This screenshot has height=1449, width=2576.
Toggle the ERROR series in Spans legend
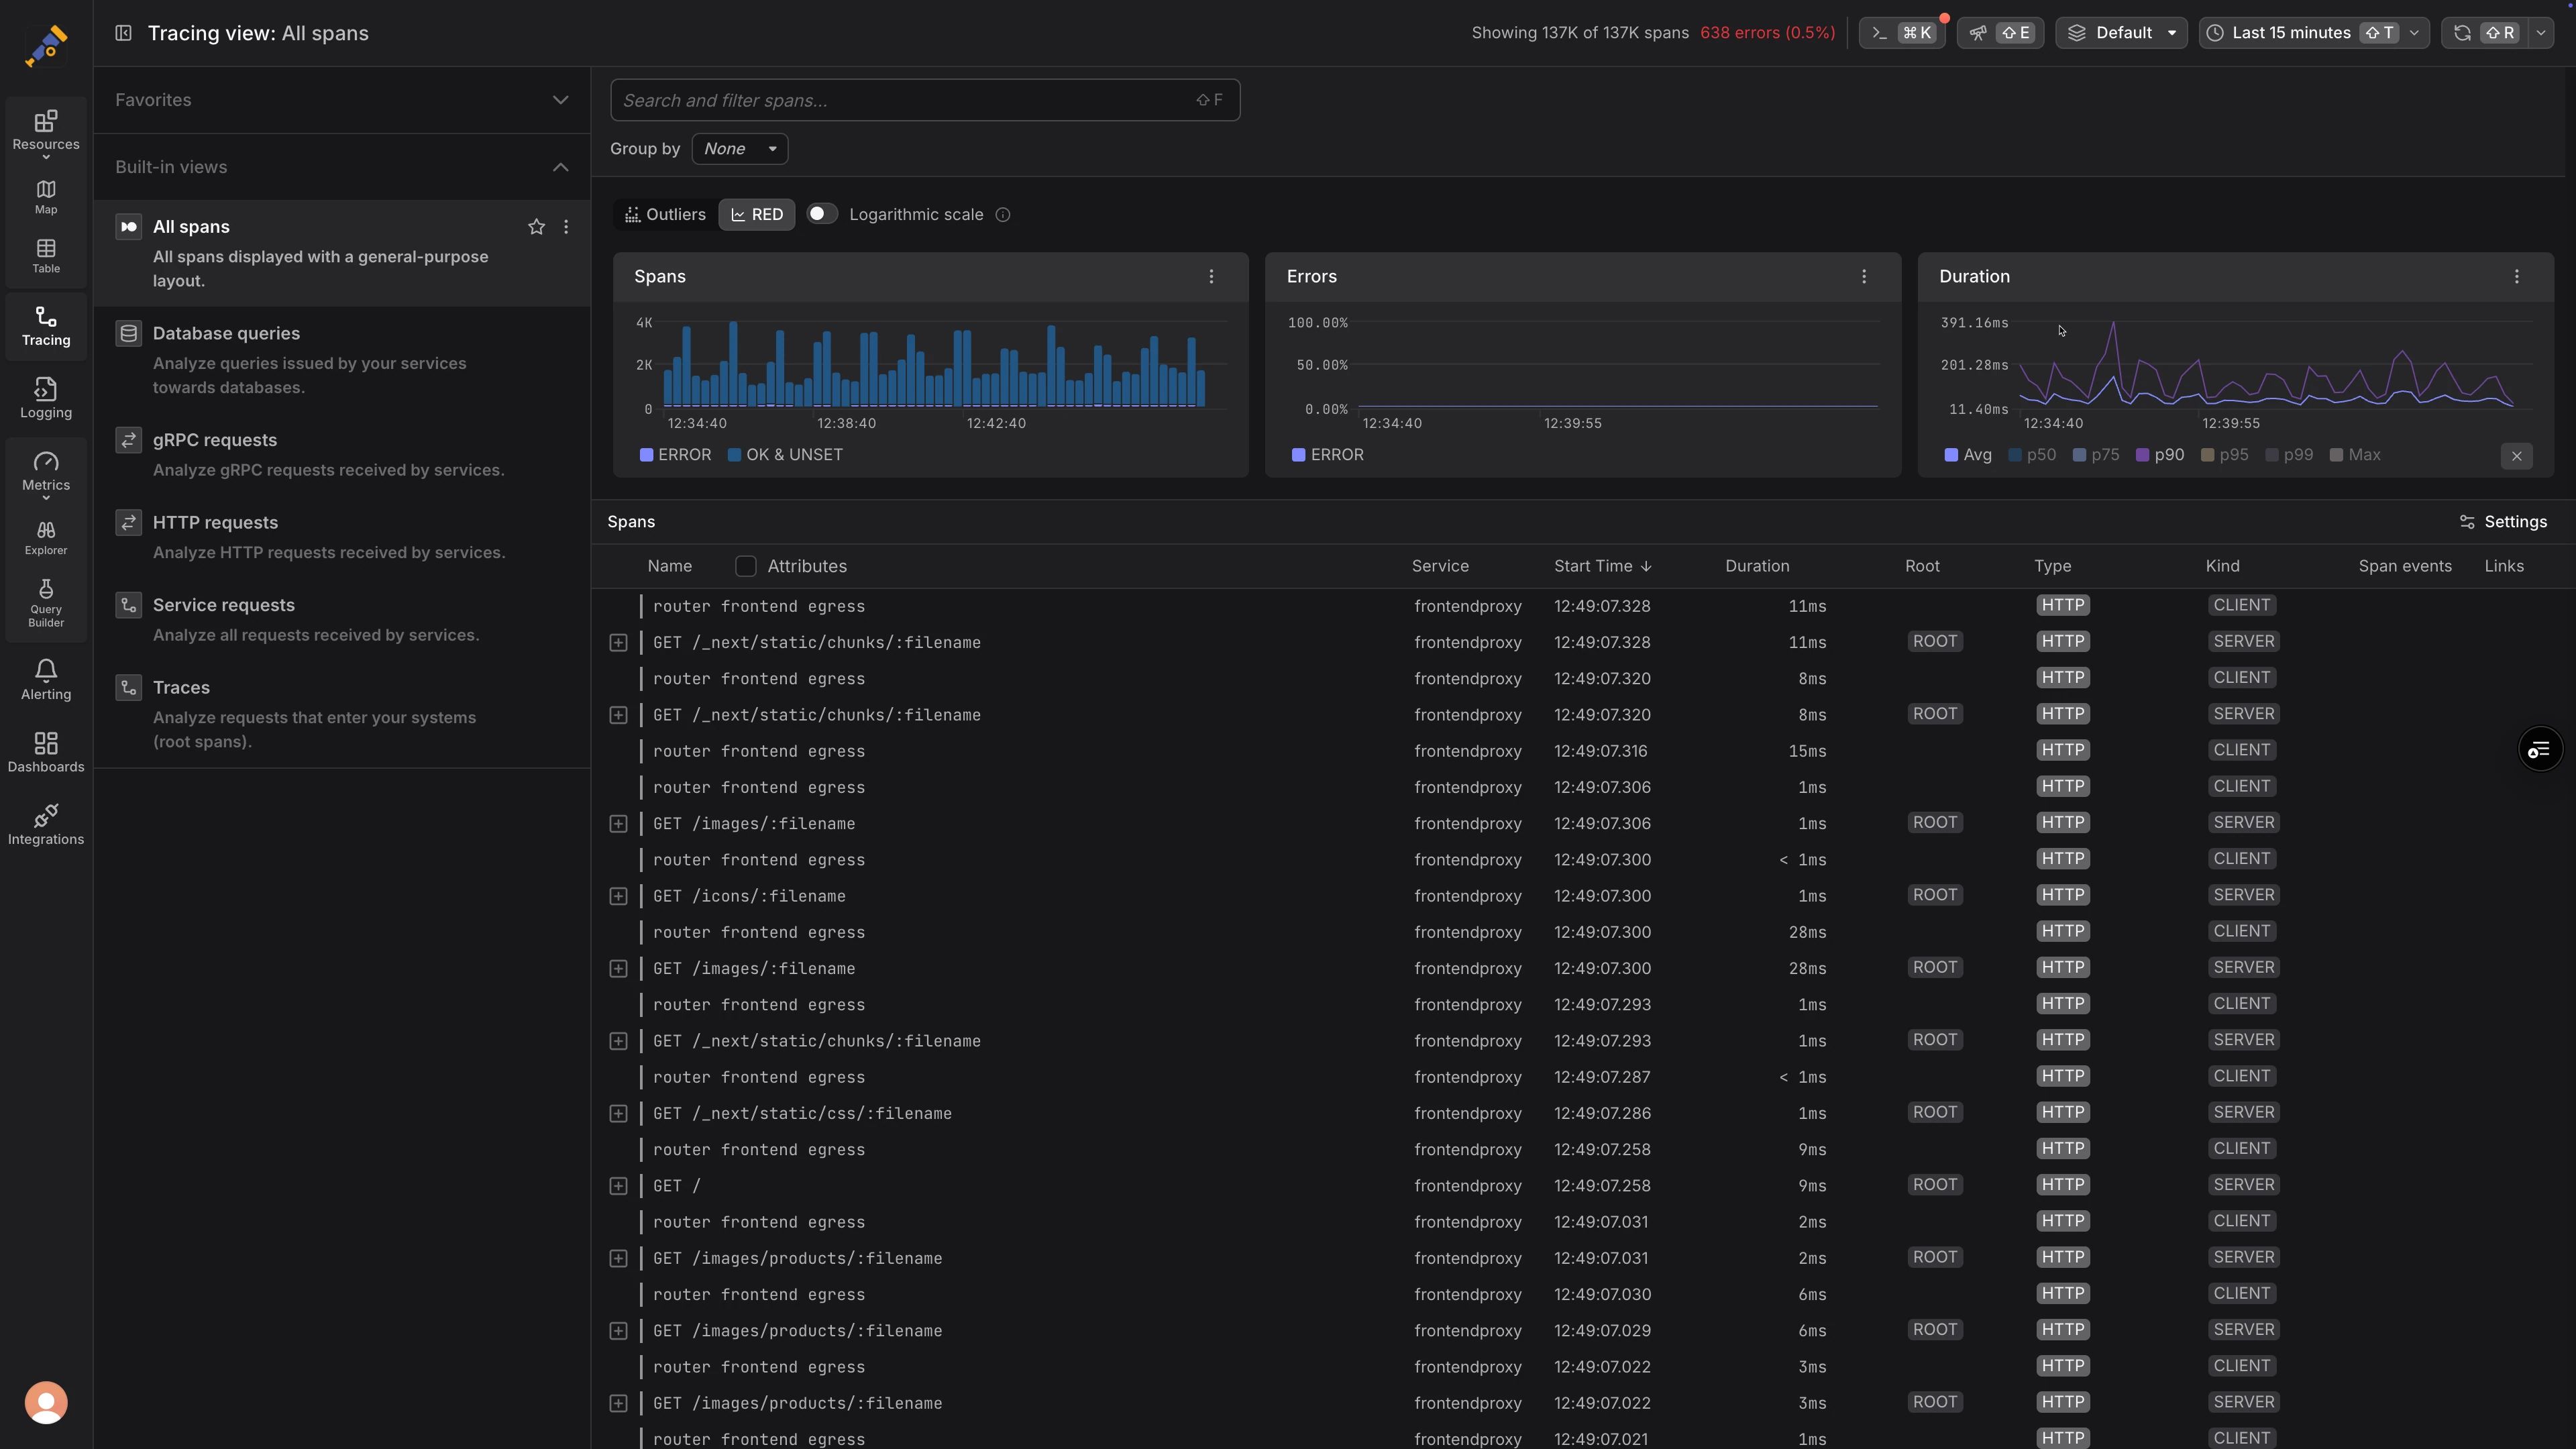[675, 455]
